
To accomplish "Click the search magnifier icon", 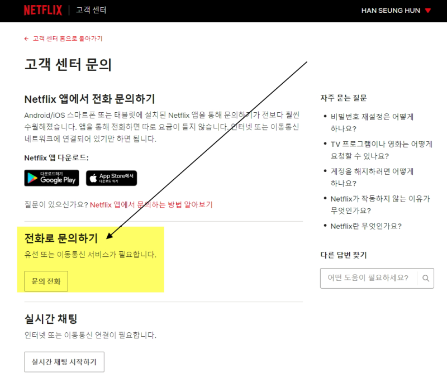I will pos(426,278).
